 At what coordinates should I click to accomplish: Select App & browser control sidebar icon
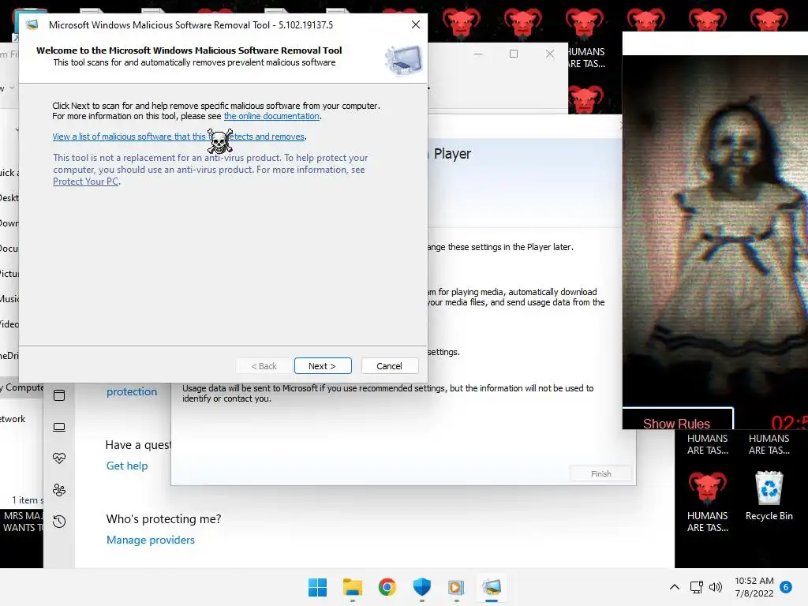(x=59, y=395)
